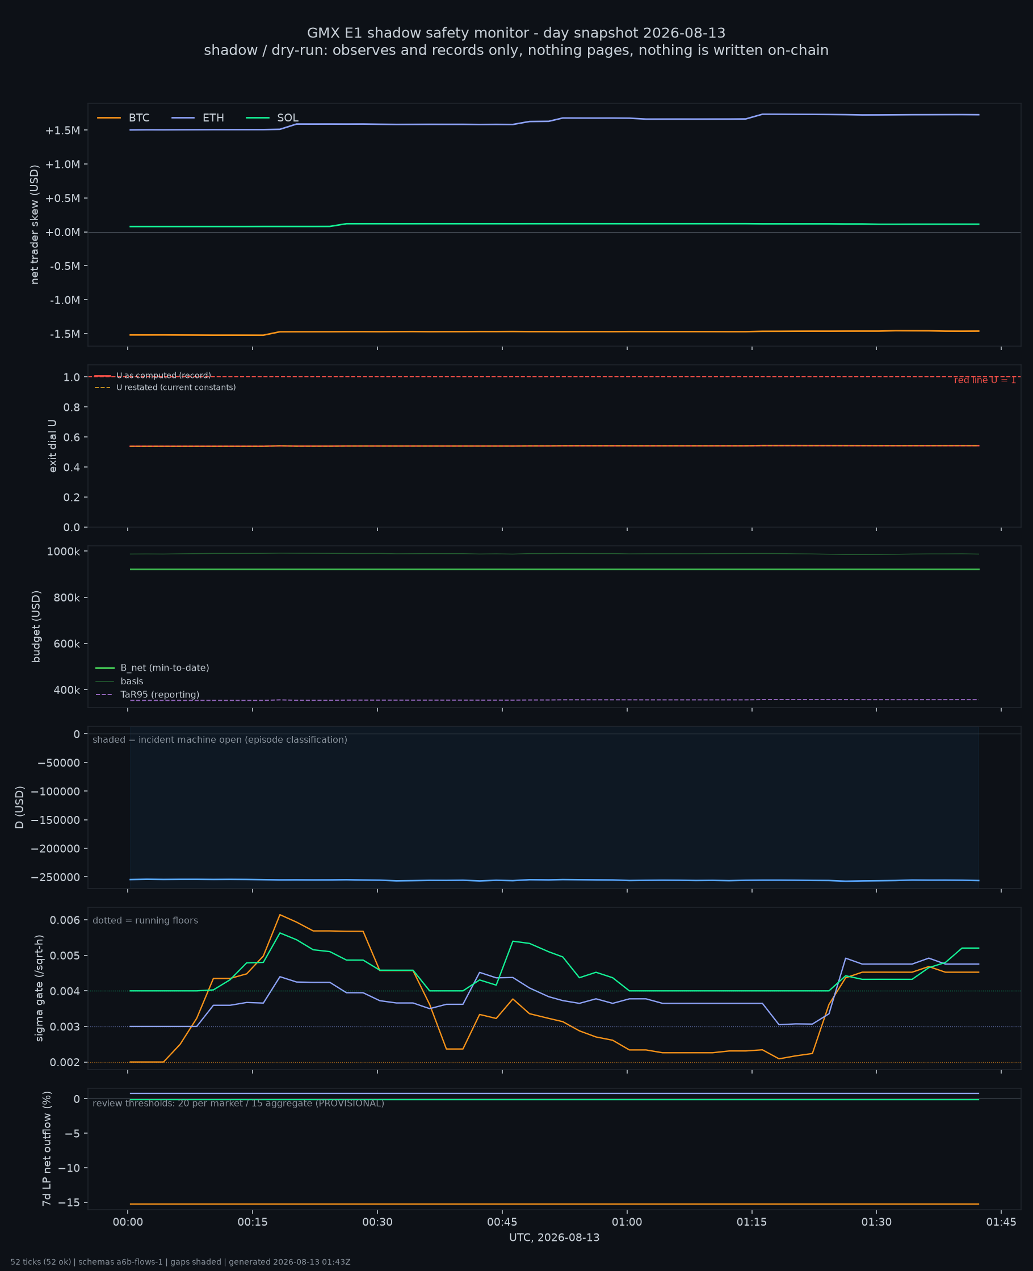The width and height of the screenshot is (1033, 1271).
Task: Click the 1000k budget axis tick
Action: [x=63, y=552]
